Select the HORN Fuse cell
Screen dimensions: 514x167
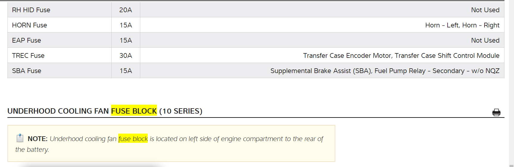pos(29,25)
